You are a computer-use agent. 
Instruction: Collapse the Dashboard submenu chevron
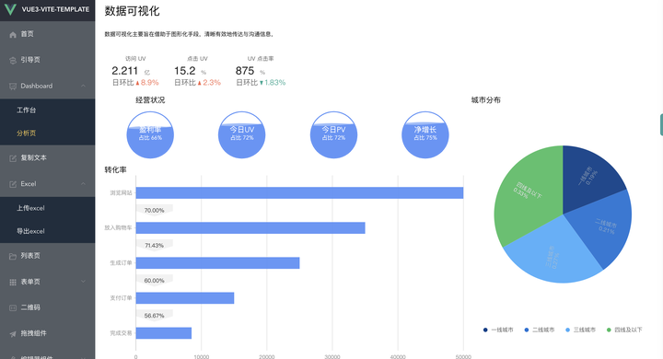click(83, 86)
